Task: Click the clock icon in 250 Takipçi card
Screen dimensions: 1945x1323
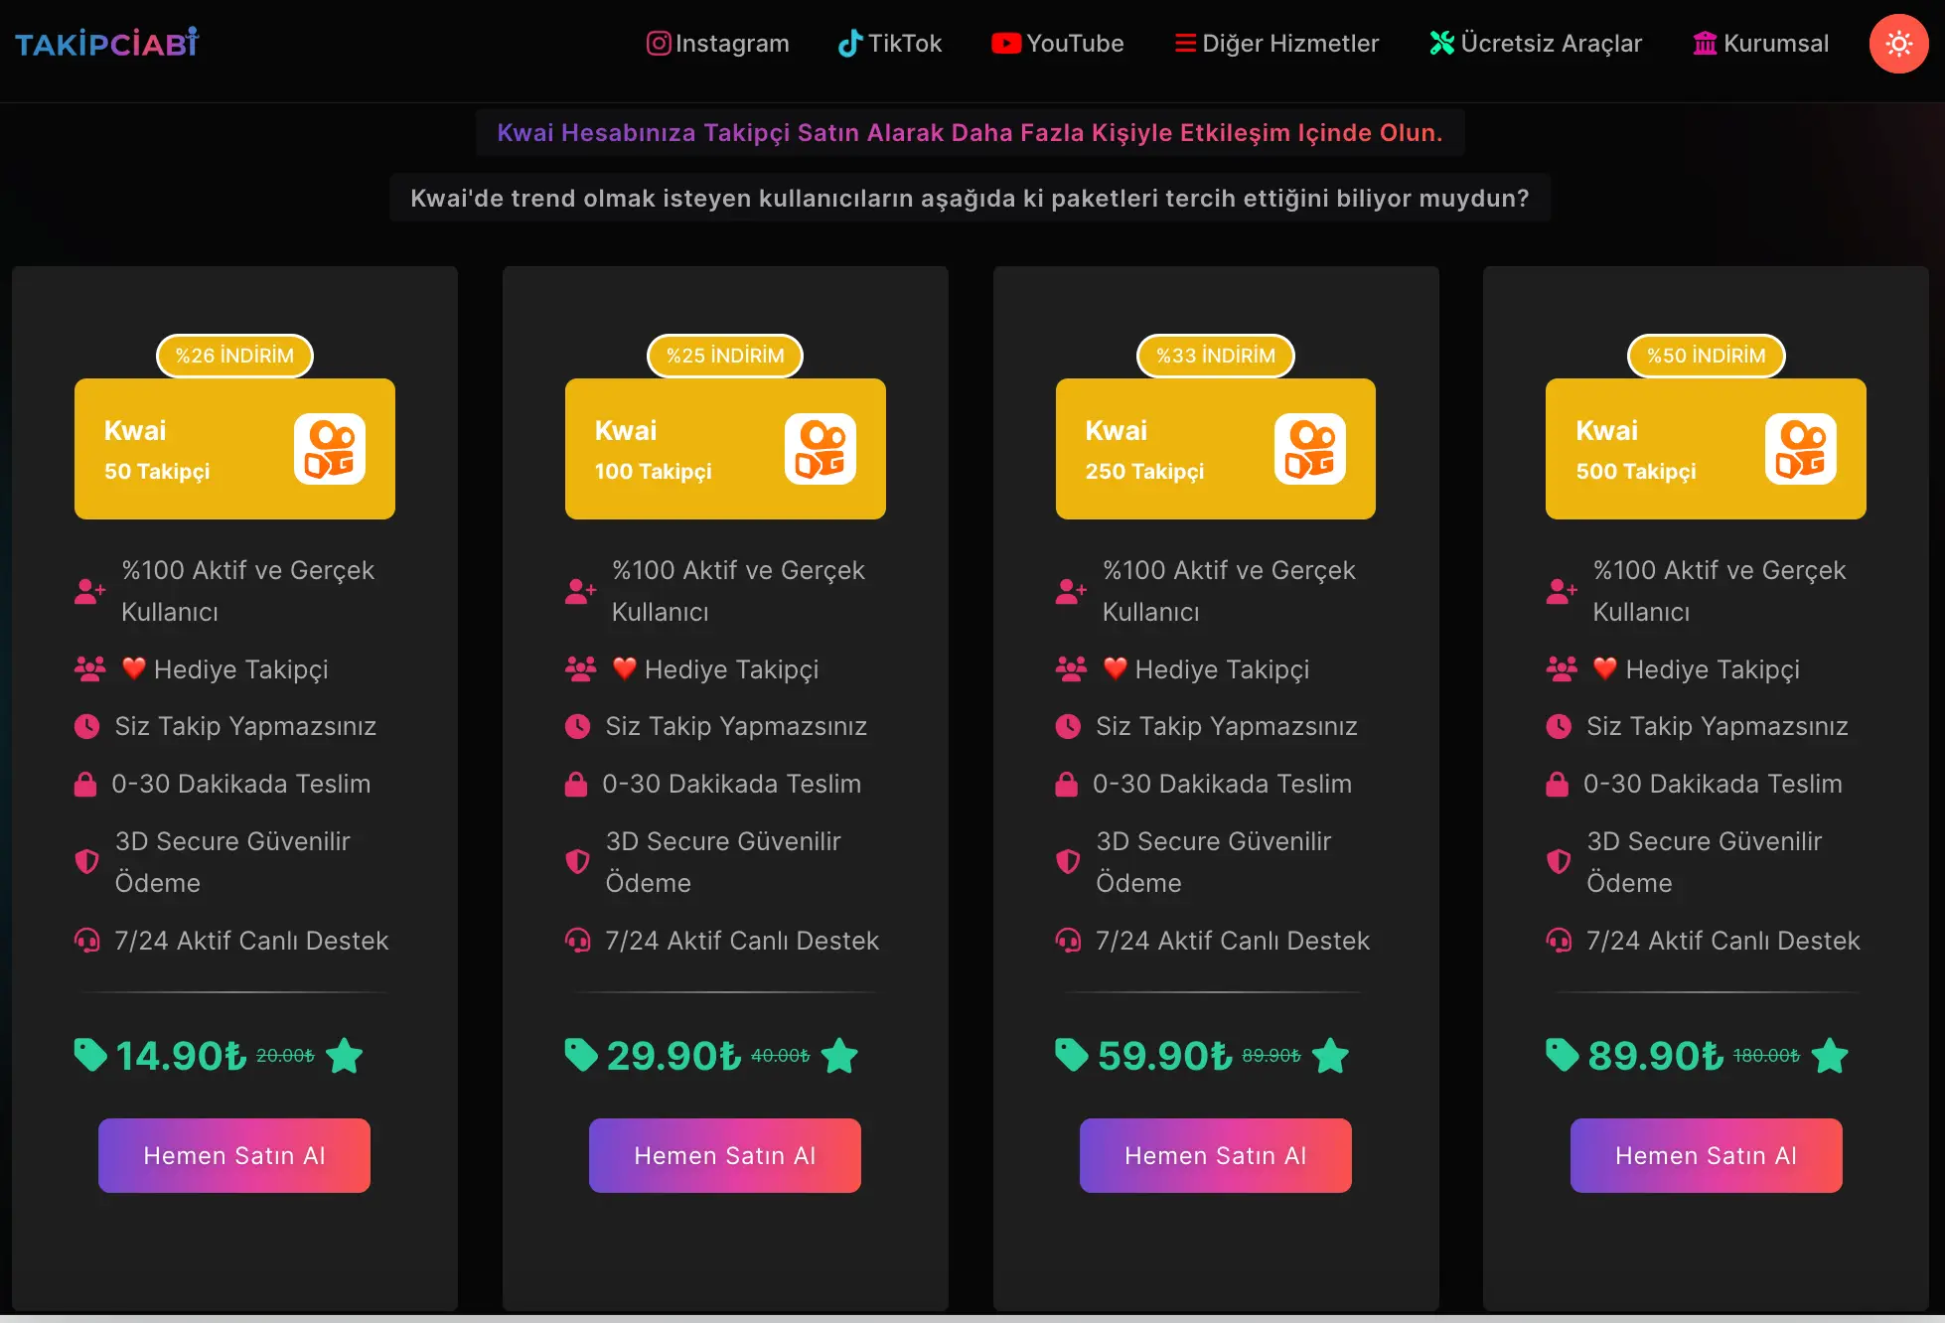Action: [1068, 726]
